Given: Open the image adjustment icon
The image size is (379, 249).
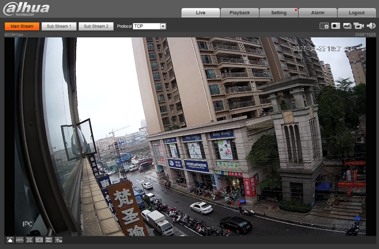Looking at the screenshot, I should click(10, 240).
